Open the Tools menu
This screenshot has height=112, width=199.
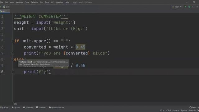[x=47, y=2]
